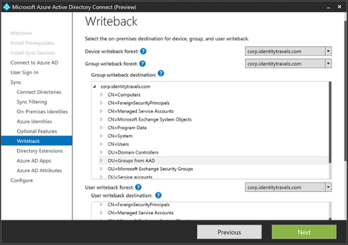This screenshot has height=245, width=348.
Task: Click main page vertical scrollbar
Action: [346, 91]
